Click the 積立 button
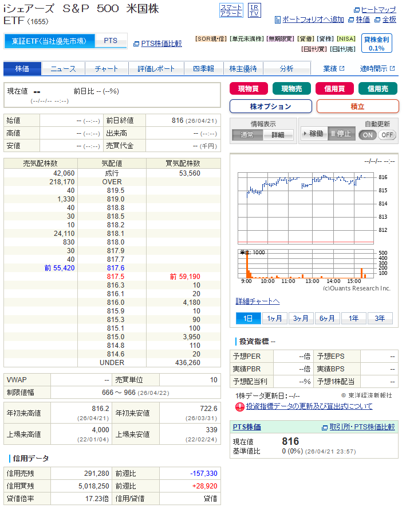Screen dimensions: 402x508 pyautogui.click(x=357, y=106)
